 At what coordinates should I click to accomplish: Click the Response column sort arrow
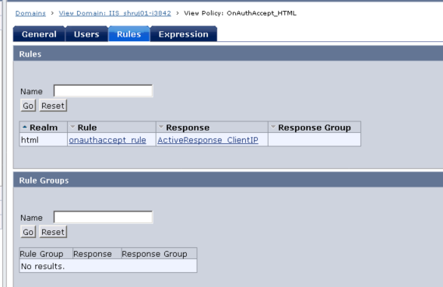tap(161, 127)
